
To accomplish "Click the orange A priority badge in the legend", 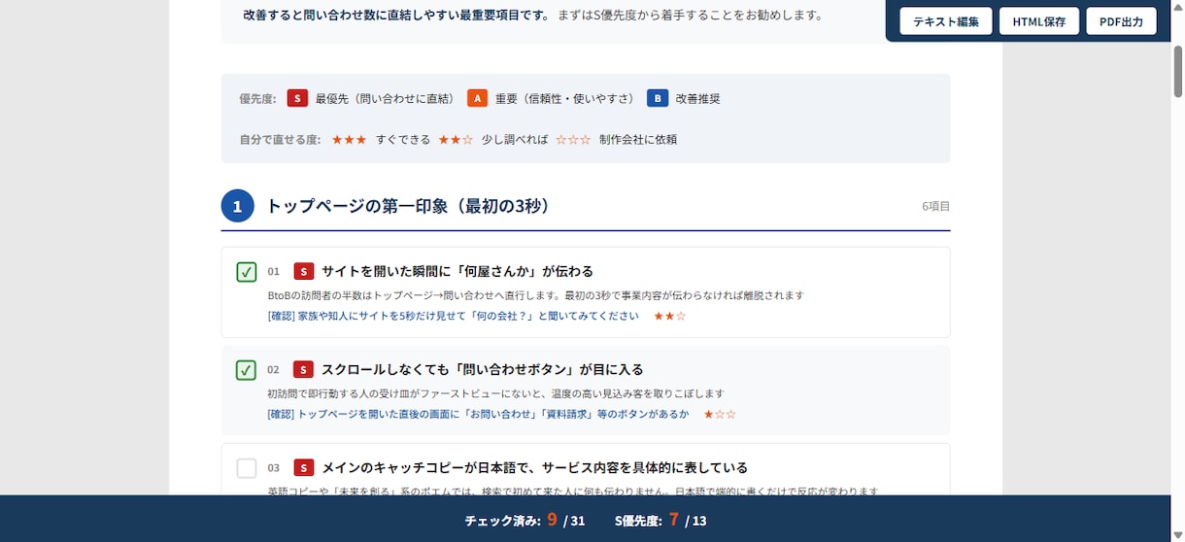I will (x=477, y=98).
